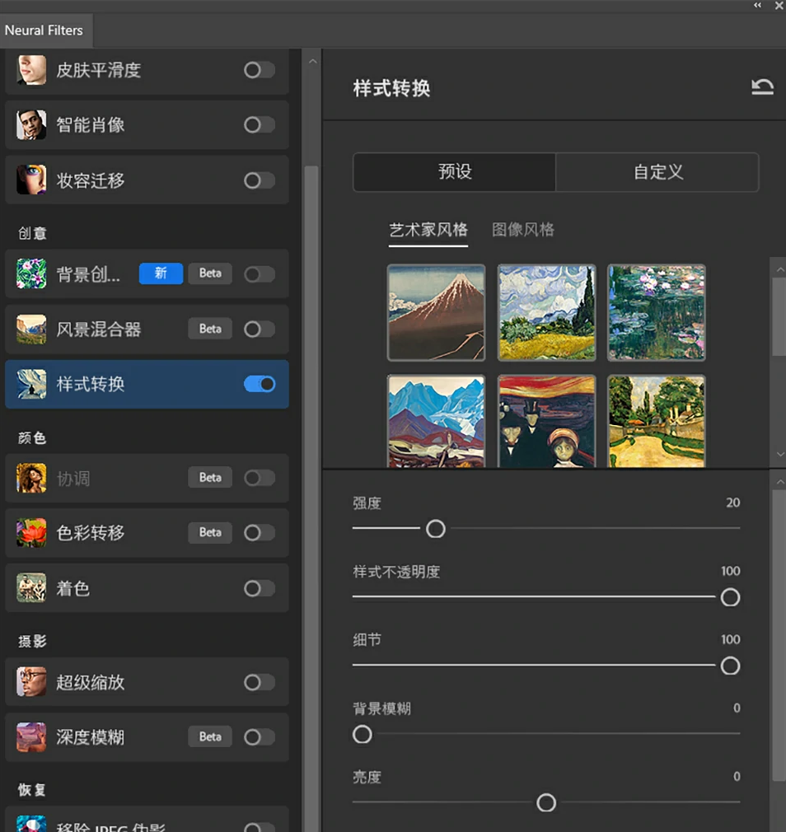Switch to the 预设 tab
786x832 pixels.
tap(454, 172)
